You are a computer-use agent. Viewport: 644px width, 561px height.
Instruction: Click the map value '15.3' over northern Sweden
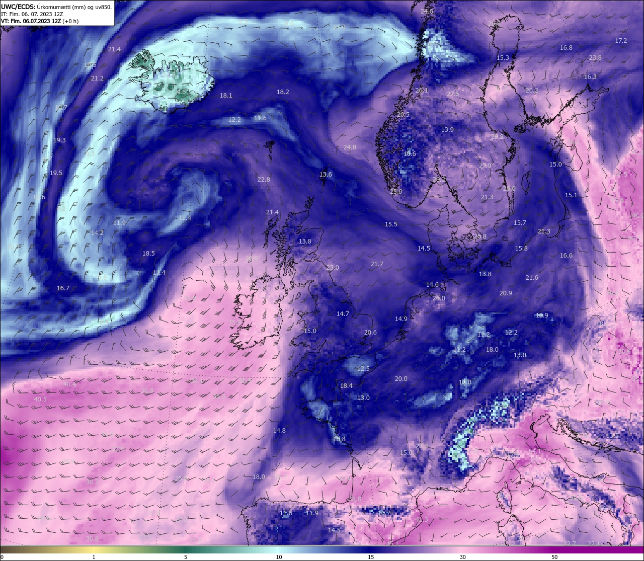[x=503, y=58]
